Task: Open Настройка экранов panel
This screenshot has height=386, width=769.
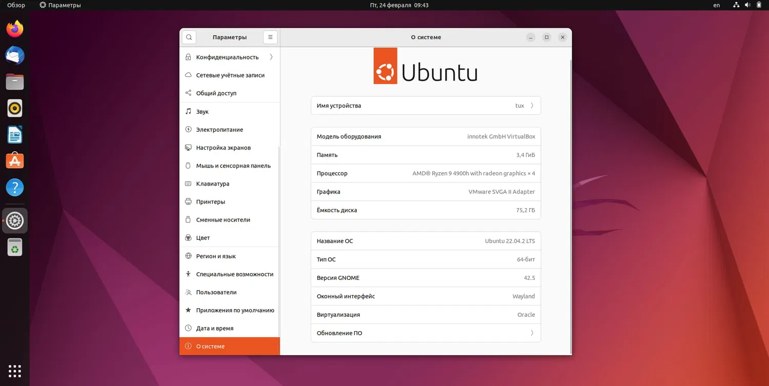Action: point(230,148)
